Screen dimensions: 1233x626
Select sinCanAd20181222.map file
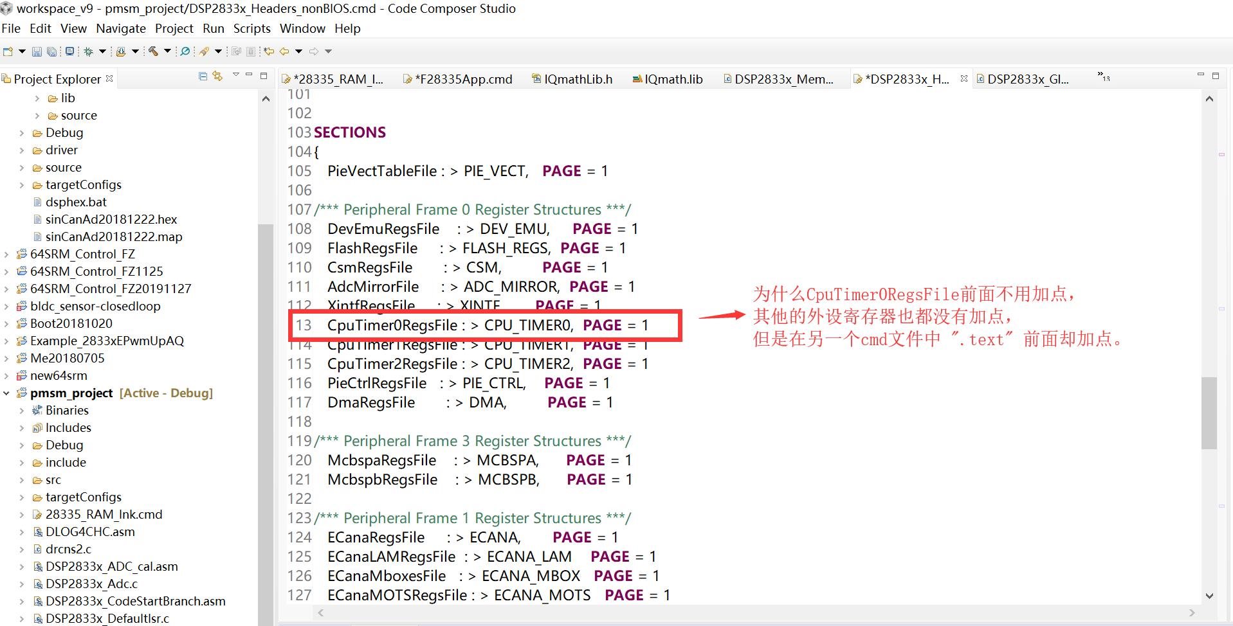114,237
